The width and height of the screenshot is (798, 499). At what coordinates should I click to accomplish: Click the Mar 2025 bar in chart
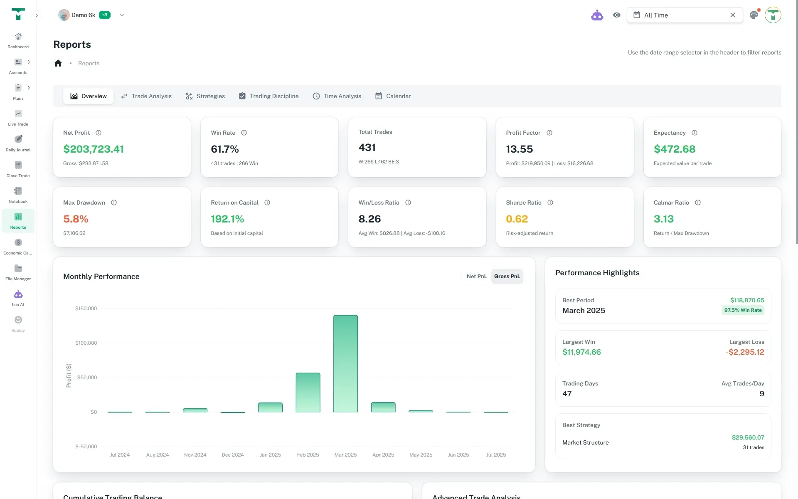pyautogui.click(x=345, y=363)
